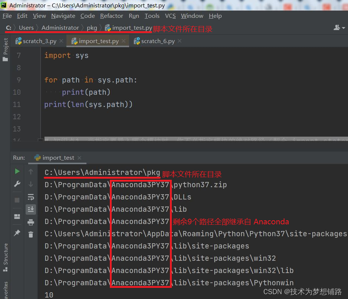This screenshot has width=348, height=299.
Task: Click output line ending DLLs
Action: click(x=118, y=197)
